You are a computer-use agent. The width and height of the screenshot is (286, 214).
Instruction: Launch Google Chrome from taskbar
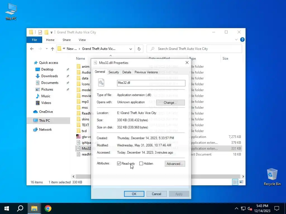pos(48,208)
